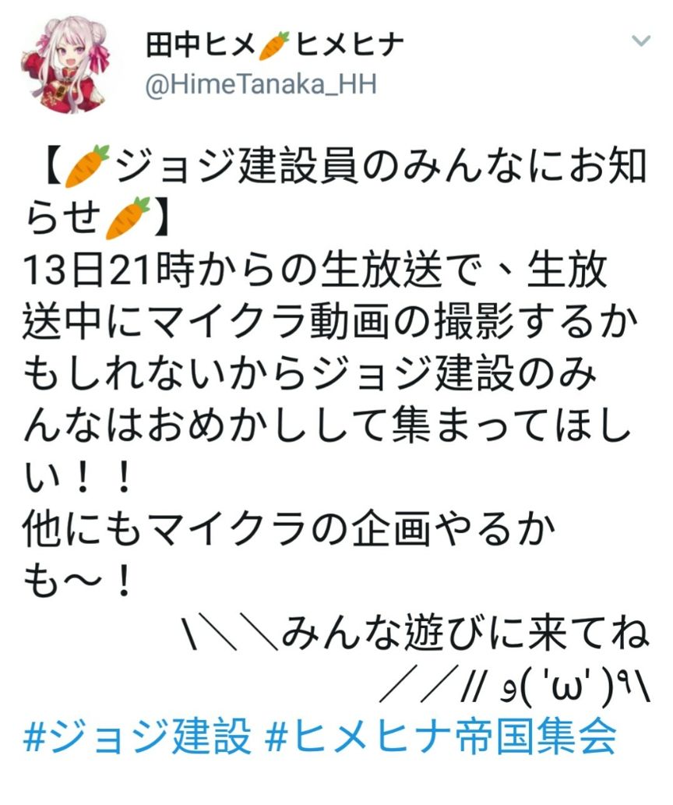Open the tweet options chevron menu
This screenshot has width=673, height=805.
click(641, 41)
